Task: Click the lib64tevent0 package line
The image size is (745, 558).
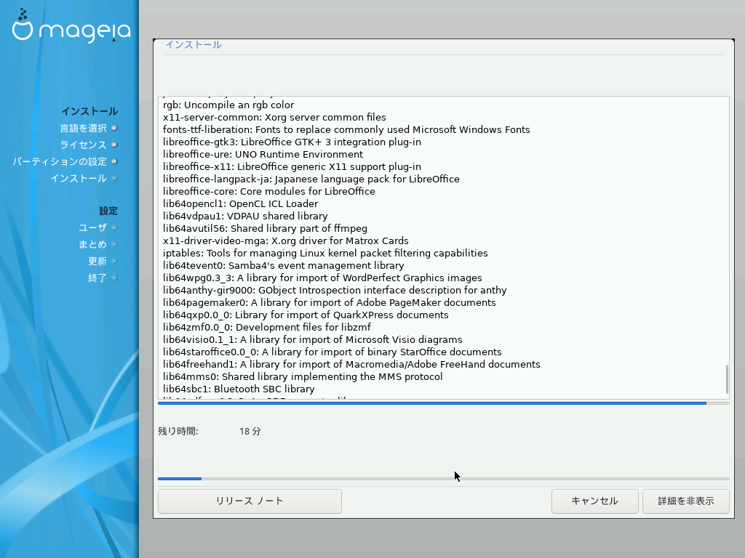Action: coord(284,265)
